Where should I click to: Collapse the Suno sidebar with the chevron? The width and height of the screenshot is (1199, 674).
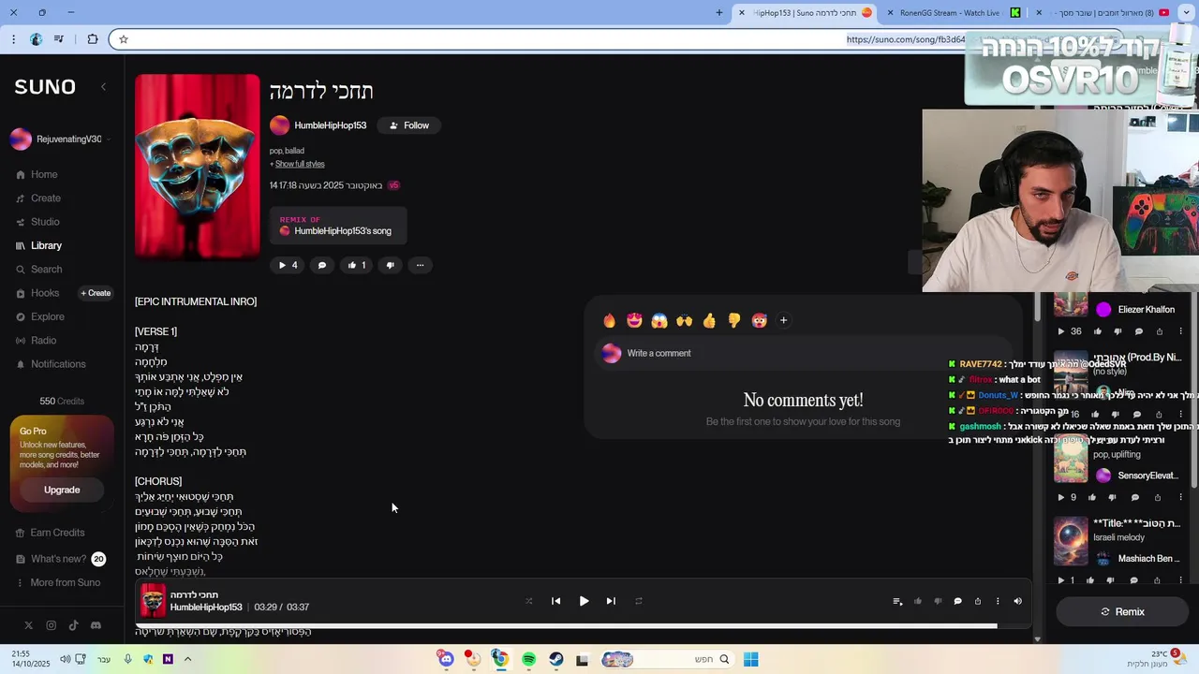coord(103,87)
